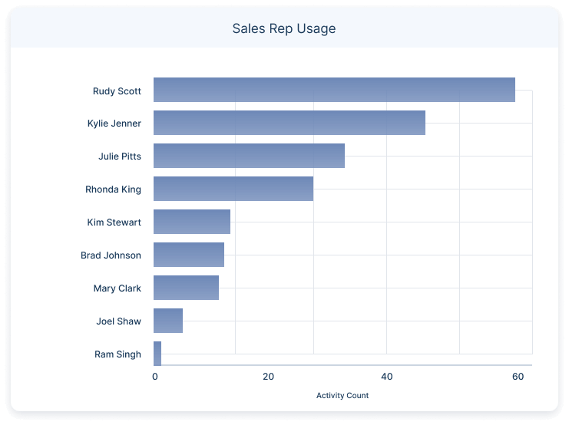Select the Kylie Jenner bar

pos(289,123)
